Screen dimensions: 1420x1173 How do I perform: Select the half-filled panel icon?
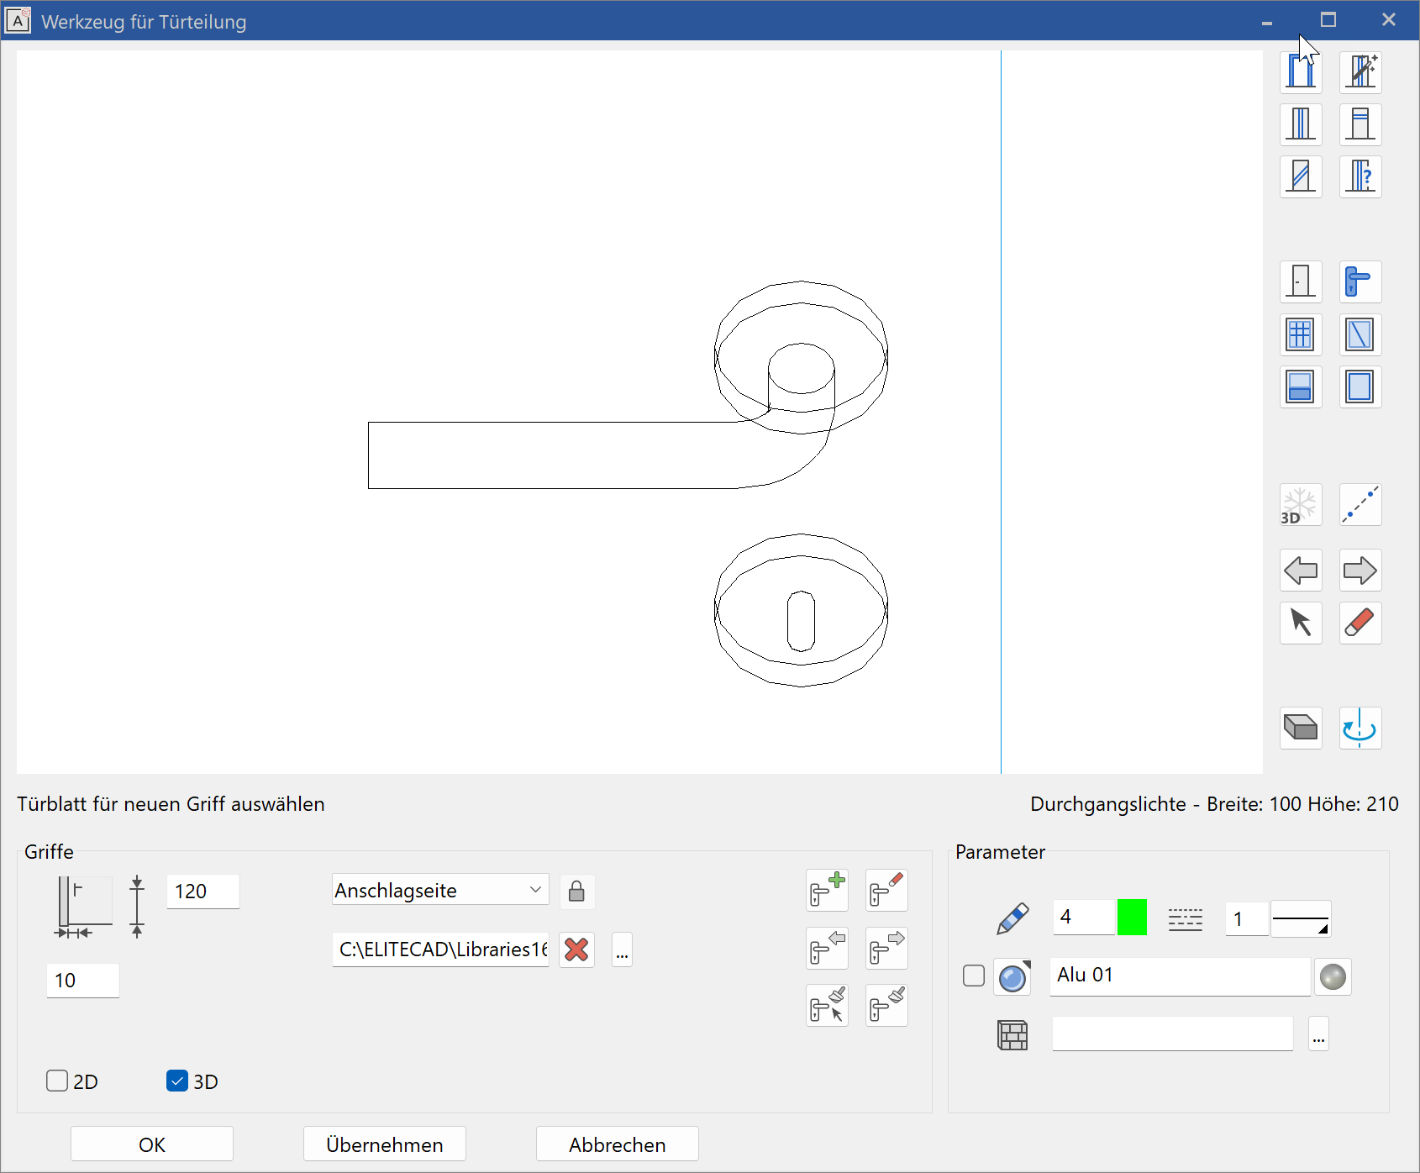pos(1301,387)
